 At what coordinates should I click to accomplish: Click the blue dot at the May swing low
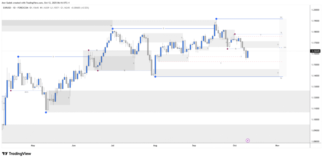tap(46, 112)
